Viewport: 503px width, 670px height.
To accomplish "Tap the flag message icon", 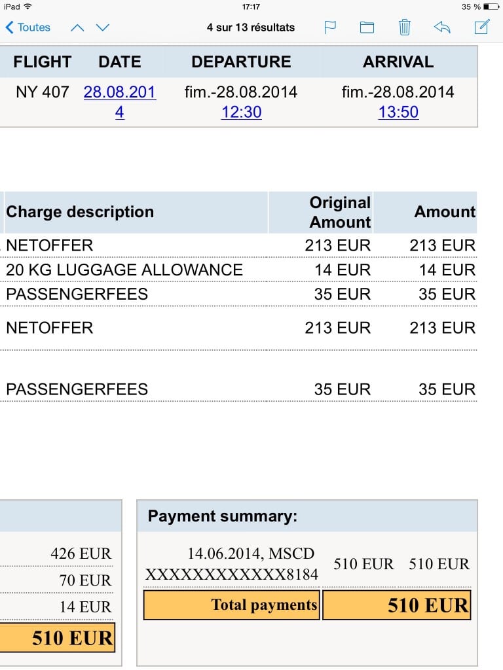I will pos(330,27).
